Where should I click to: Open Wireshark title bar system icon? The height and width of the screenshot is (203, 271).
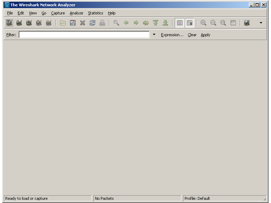click(x=7, y=5)
